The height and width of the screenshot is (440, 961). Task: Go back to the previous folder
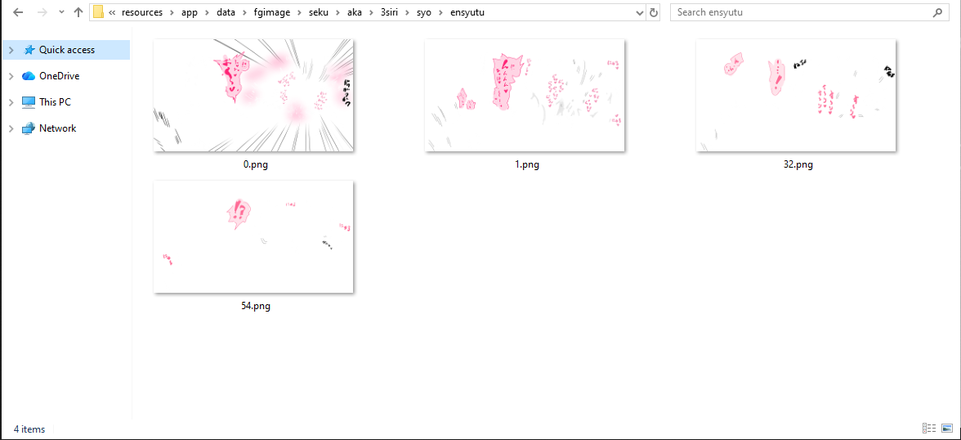(18, 12)
